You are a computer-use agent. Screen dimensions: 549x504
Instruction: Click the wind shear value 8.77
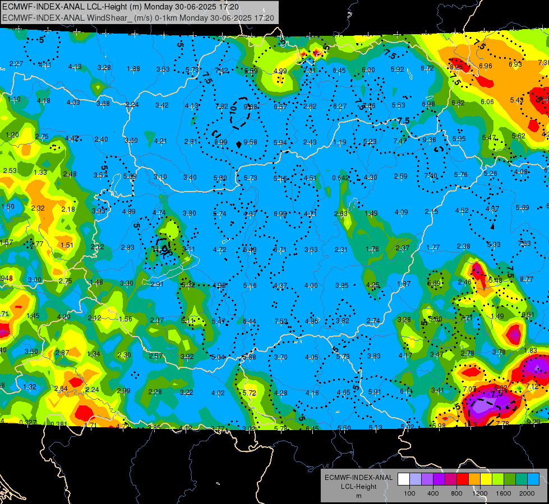527,279
